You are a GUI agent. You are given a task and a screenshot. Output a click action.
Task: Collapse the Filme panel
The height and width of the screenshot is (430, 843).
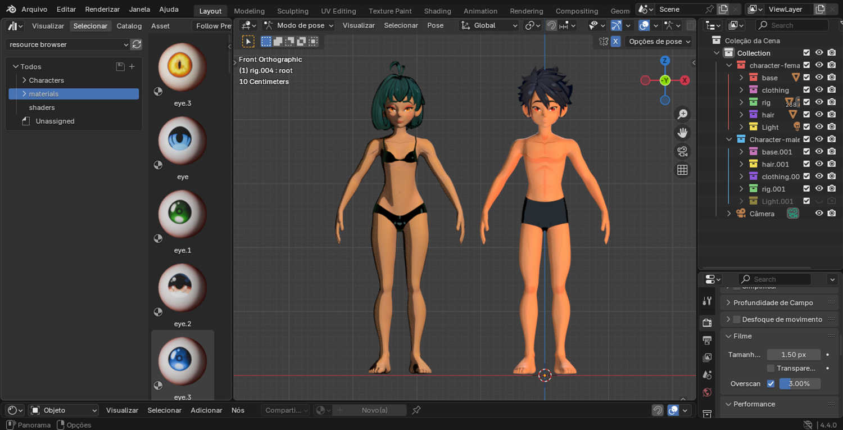click(x=728, y=336)
